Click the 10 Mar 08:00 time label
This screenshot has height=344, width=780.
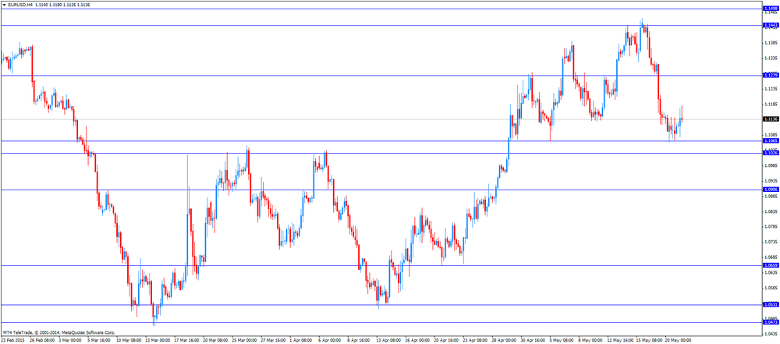point(129,341)
